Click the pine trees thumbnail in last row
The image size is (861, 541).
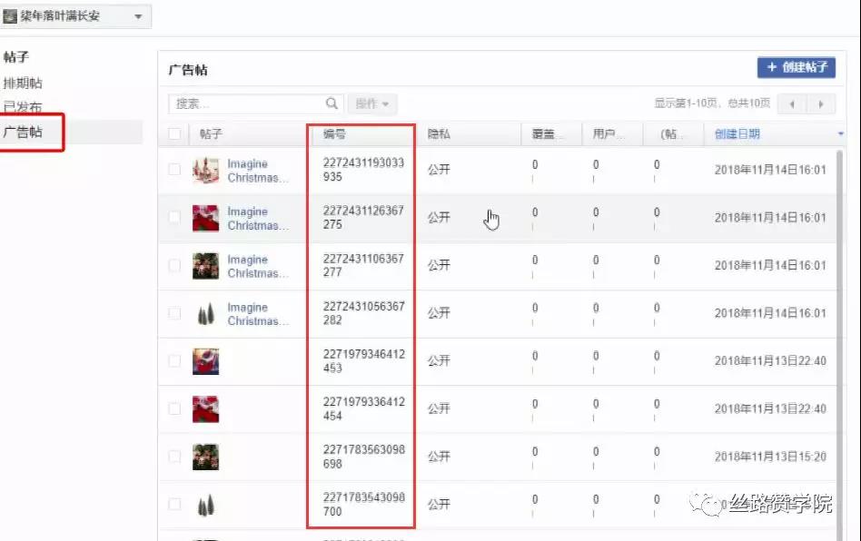tap(206, 504)
